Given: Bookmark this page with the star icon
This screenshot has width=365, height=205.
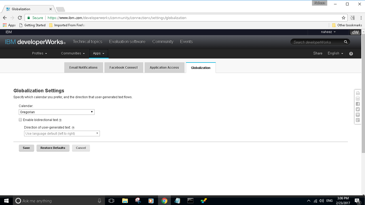Looking at the screenshot, I should point(344,18).
